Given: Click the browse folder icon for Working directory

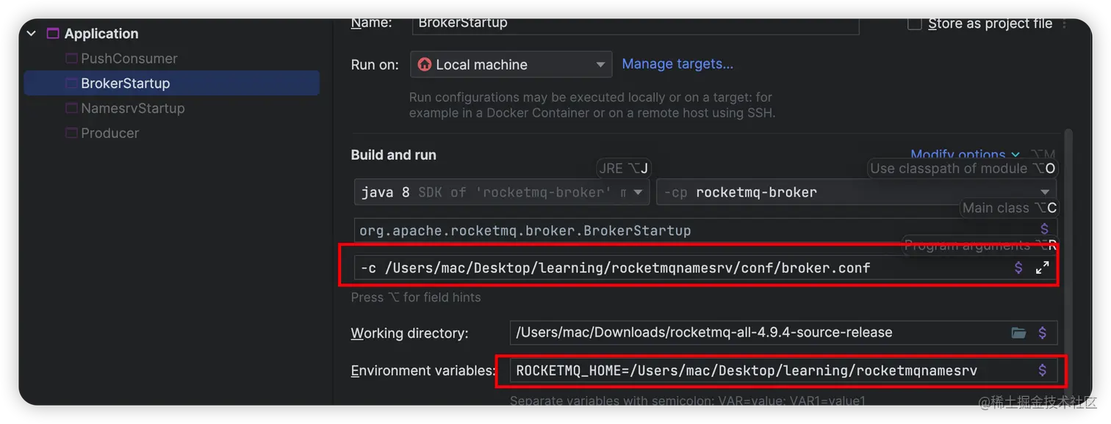Looking at the screenshot, I should (1018, 333).
